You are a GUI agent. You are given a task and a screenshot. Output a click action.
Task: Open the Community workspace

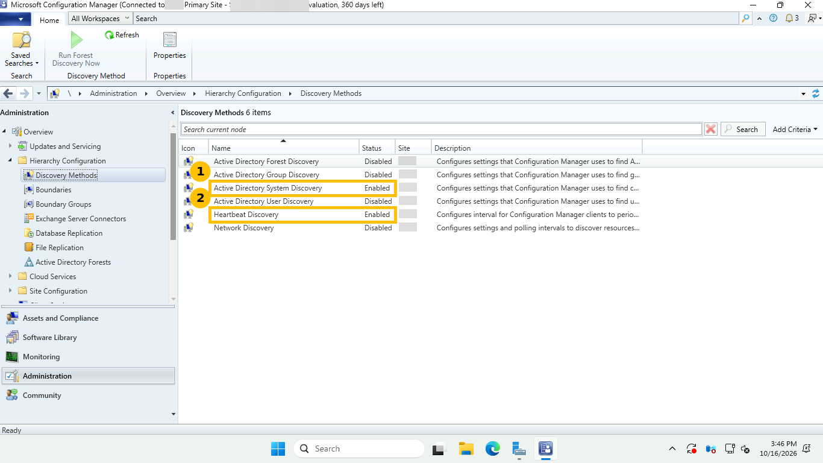tap(88, 395)
